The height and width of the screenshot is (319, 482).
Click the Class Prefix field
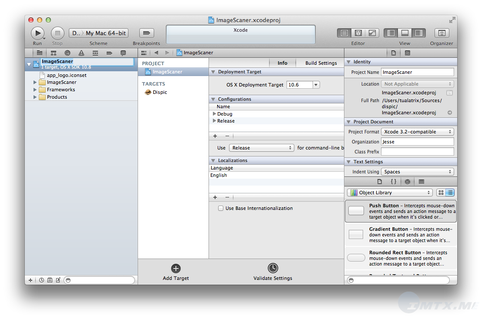pos(418,152)
